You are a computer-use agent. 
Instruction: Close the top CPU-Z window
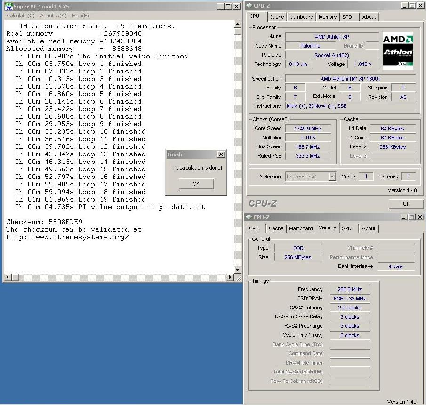pos(420,6)
